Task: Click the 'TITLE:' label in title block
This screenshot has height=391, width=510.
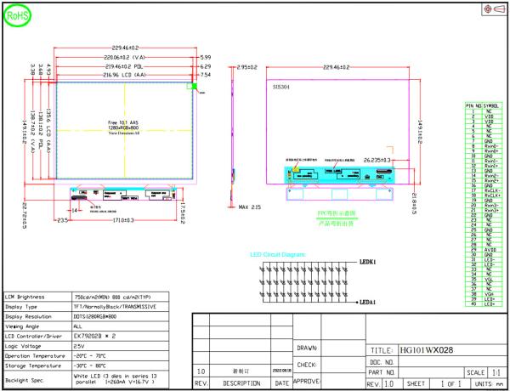Action: pos(382,351)
